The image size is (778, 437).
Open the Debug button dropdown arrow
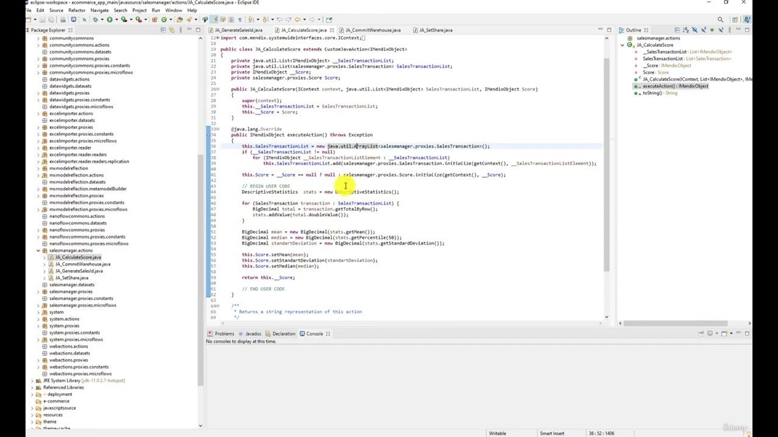[x=102, y=19]
